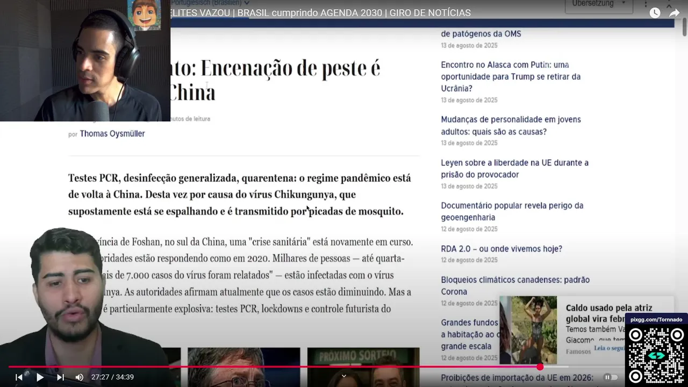Viewport: 688px width, 387px height.
Task: Share the video with arrow icon
Action: click(x=674, y=13)
